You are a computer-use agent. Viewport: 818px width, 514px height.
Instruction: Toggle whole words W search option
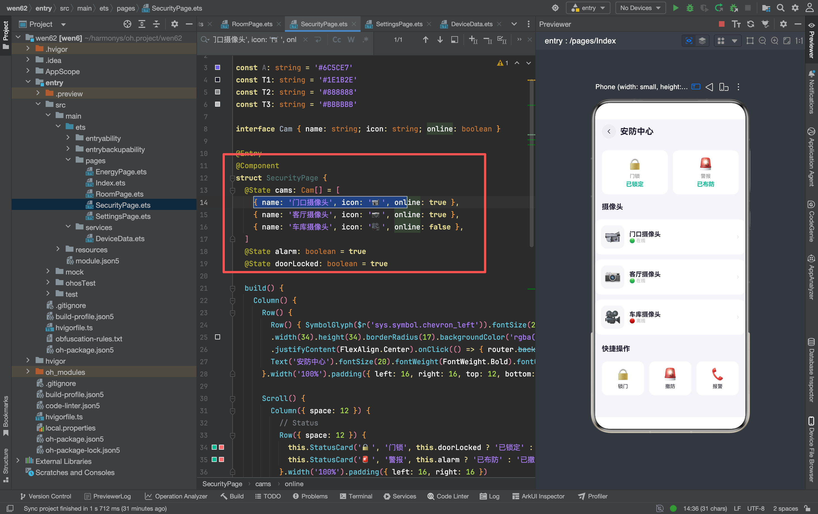point(351,40)
